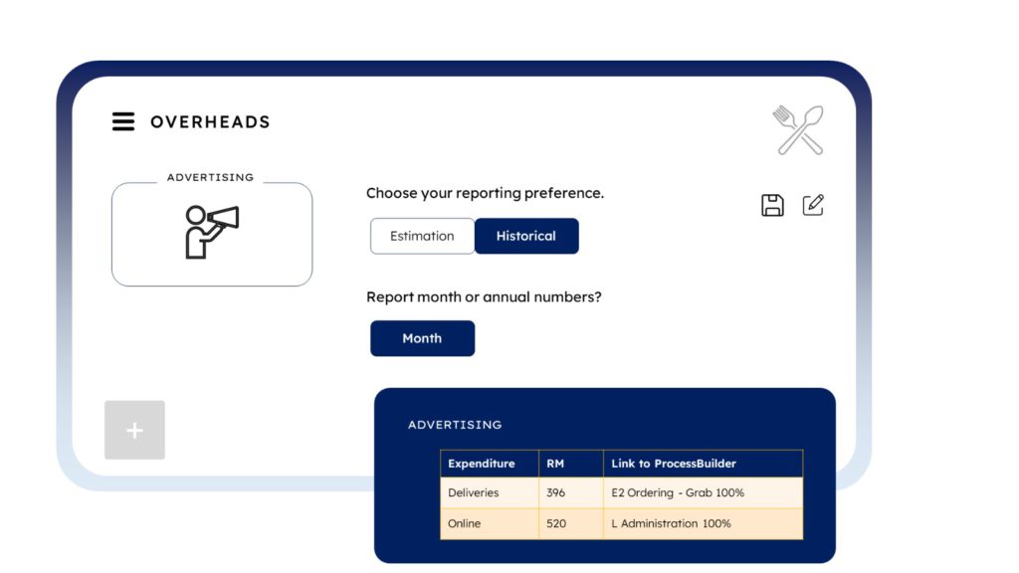Click the fork and spoon logo

pos(798,130)
